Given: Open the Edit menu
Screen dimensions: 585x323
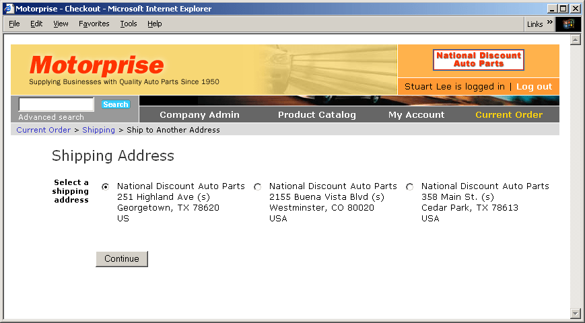Looking at the screenshot, I should (36, 24).
